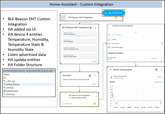Viewport: 165px width, 114px height.
Task: Open three-dot menu for BLE Beacon DHT entry
Action: [161, 59]
